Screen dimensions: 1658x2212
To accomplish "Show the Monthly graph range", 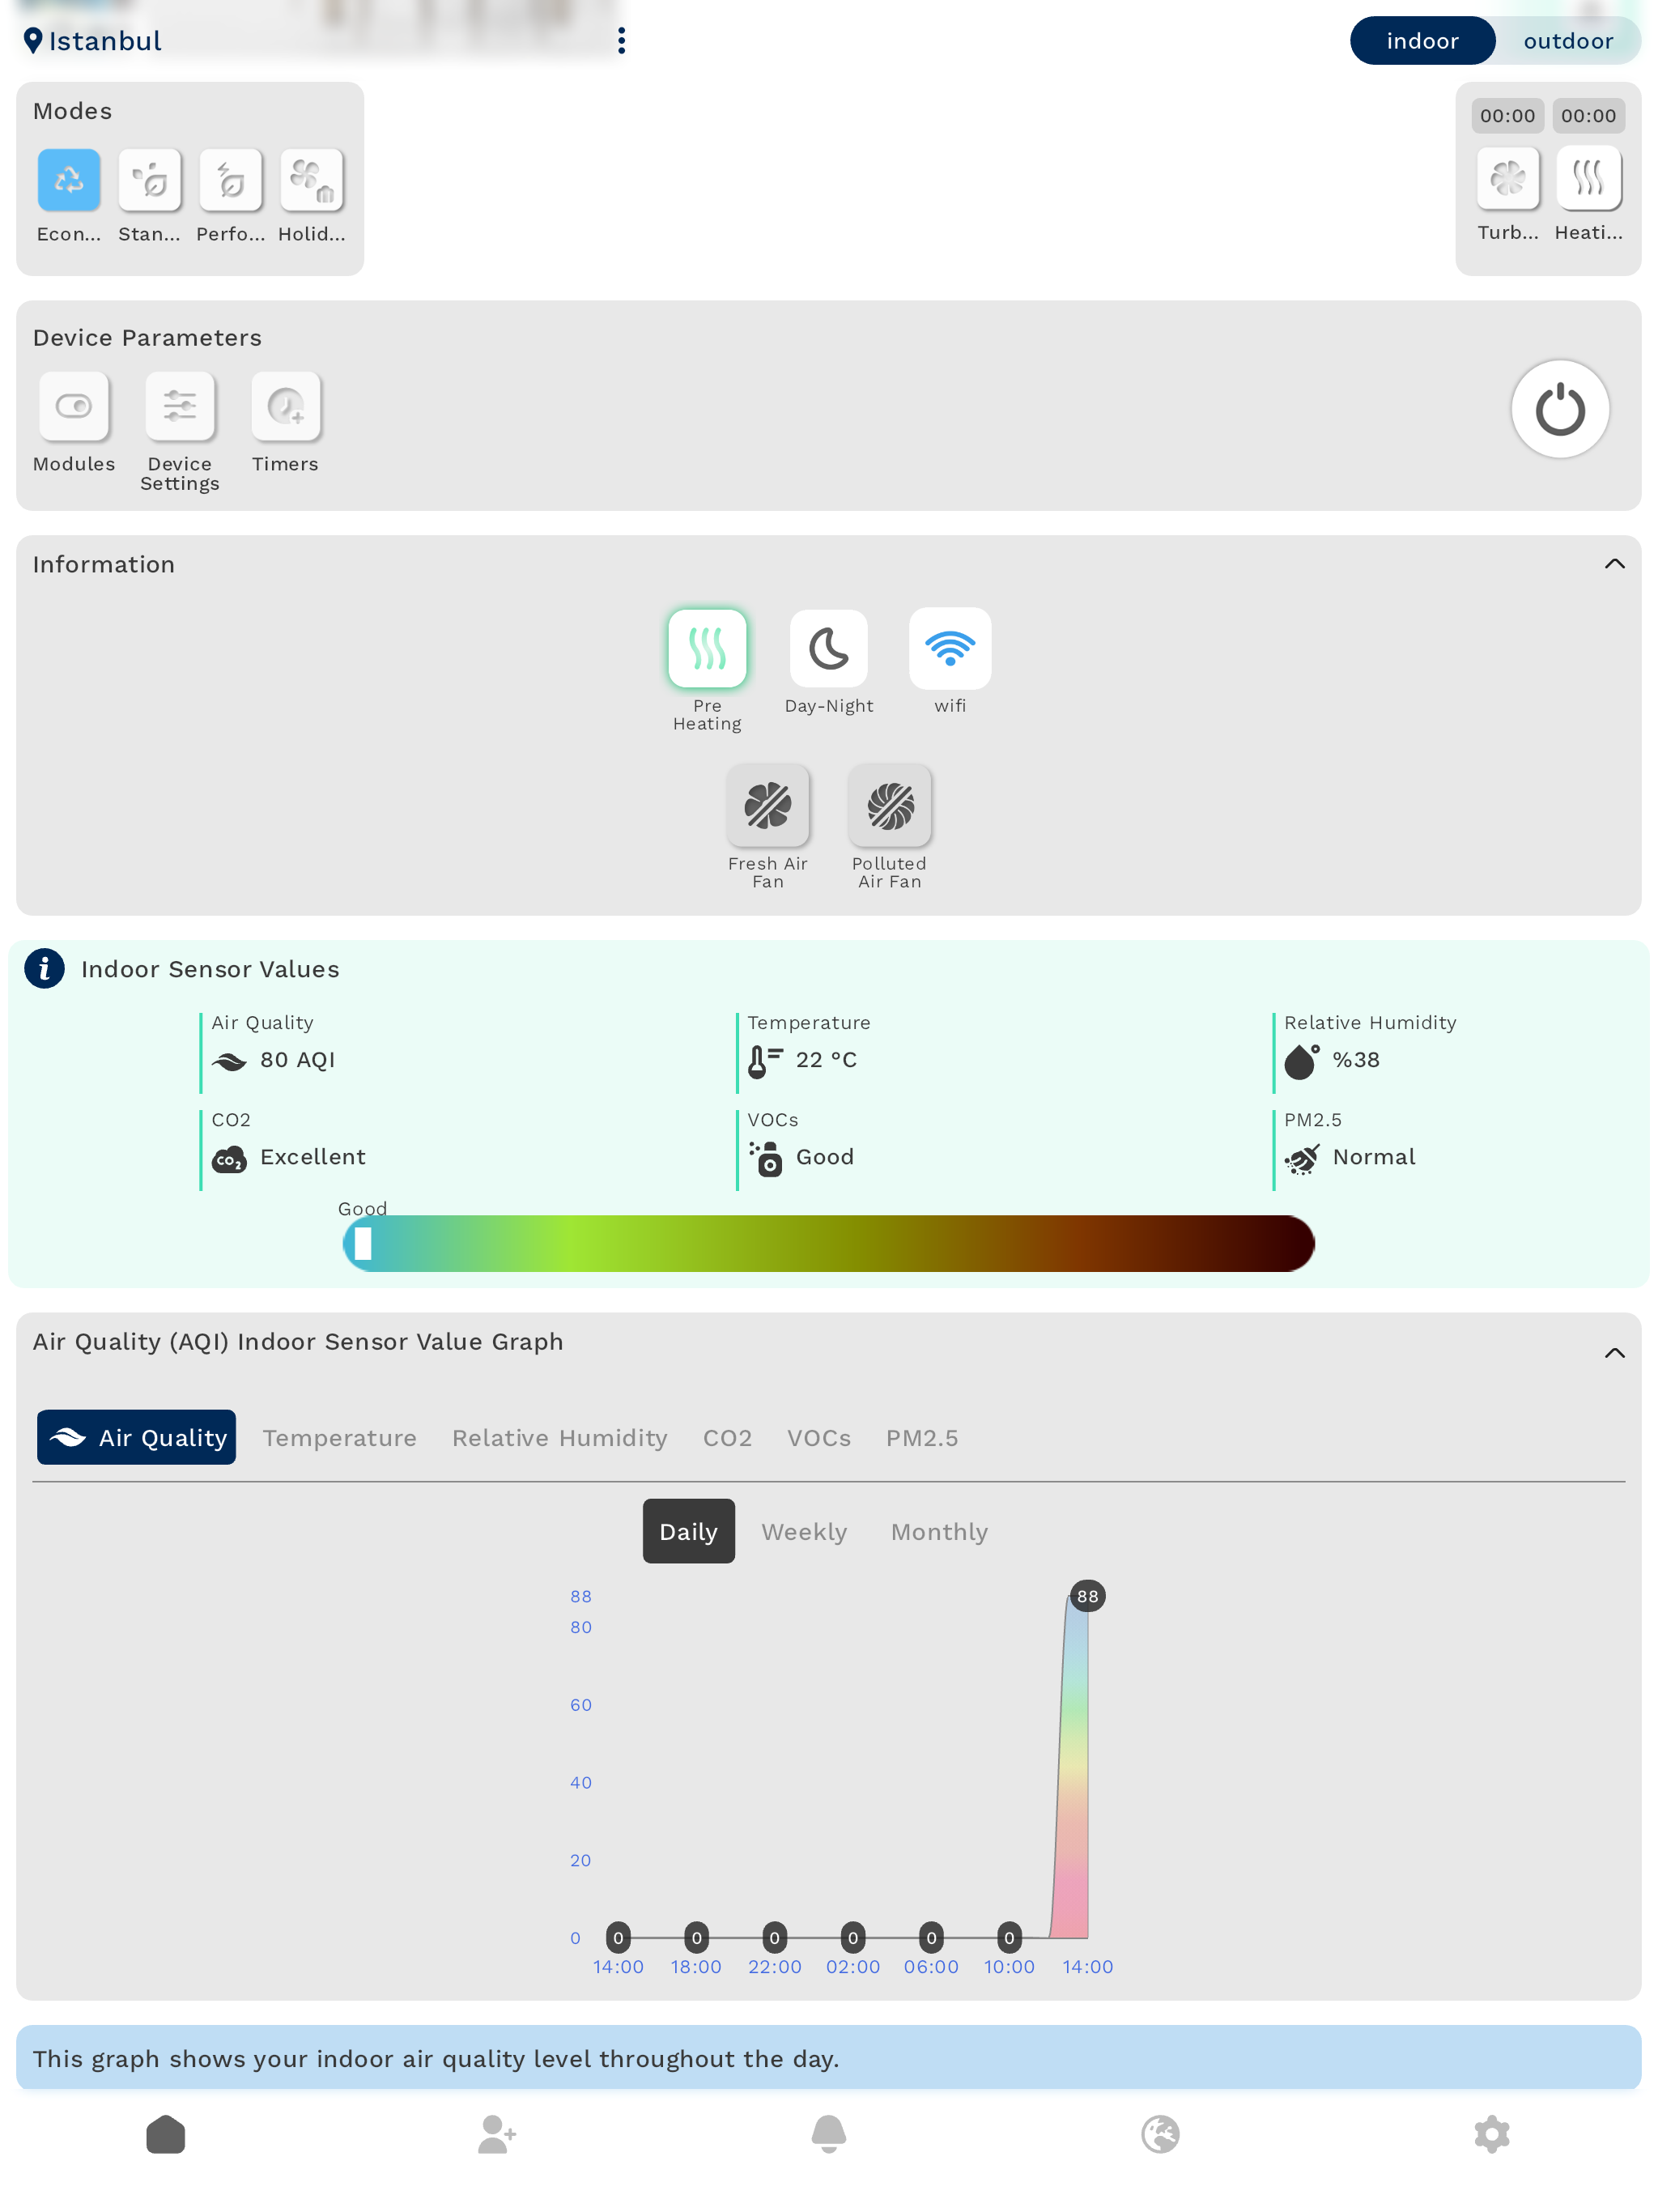I will (939, 1531).
